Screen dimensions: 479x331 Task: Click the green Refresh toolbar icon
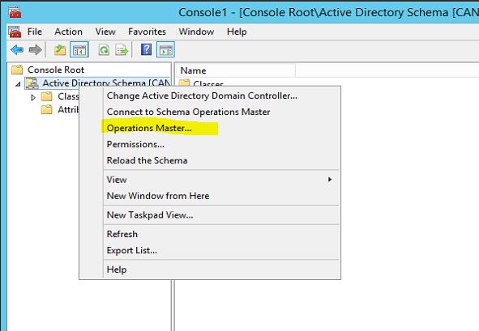click(x=104, y=49)
